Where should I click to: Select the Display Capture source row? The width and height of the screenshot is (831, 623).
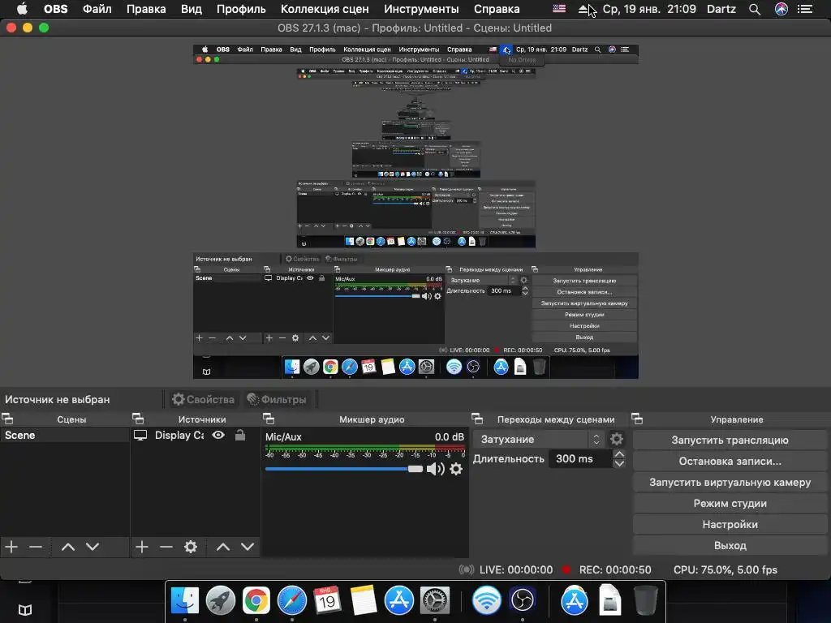[x=196, y=436]
